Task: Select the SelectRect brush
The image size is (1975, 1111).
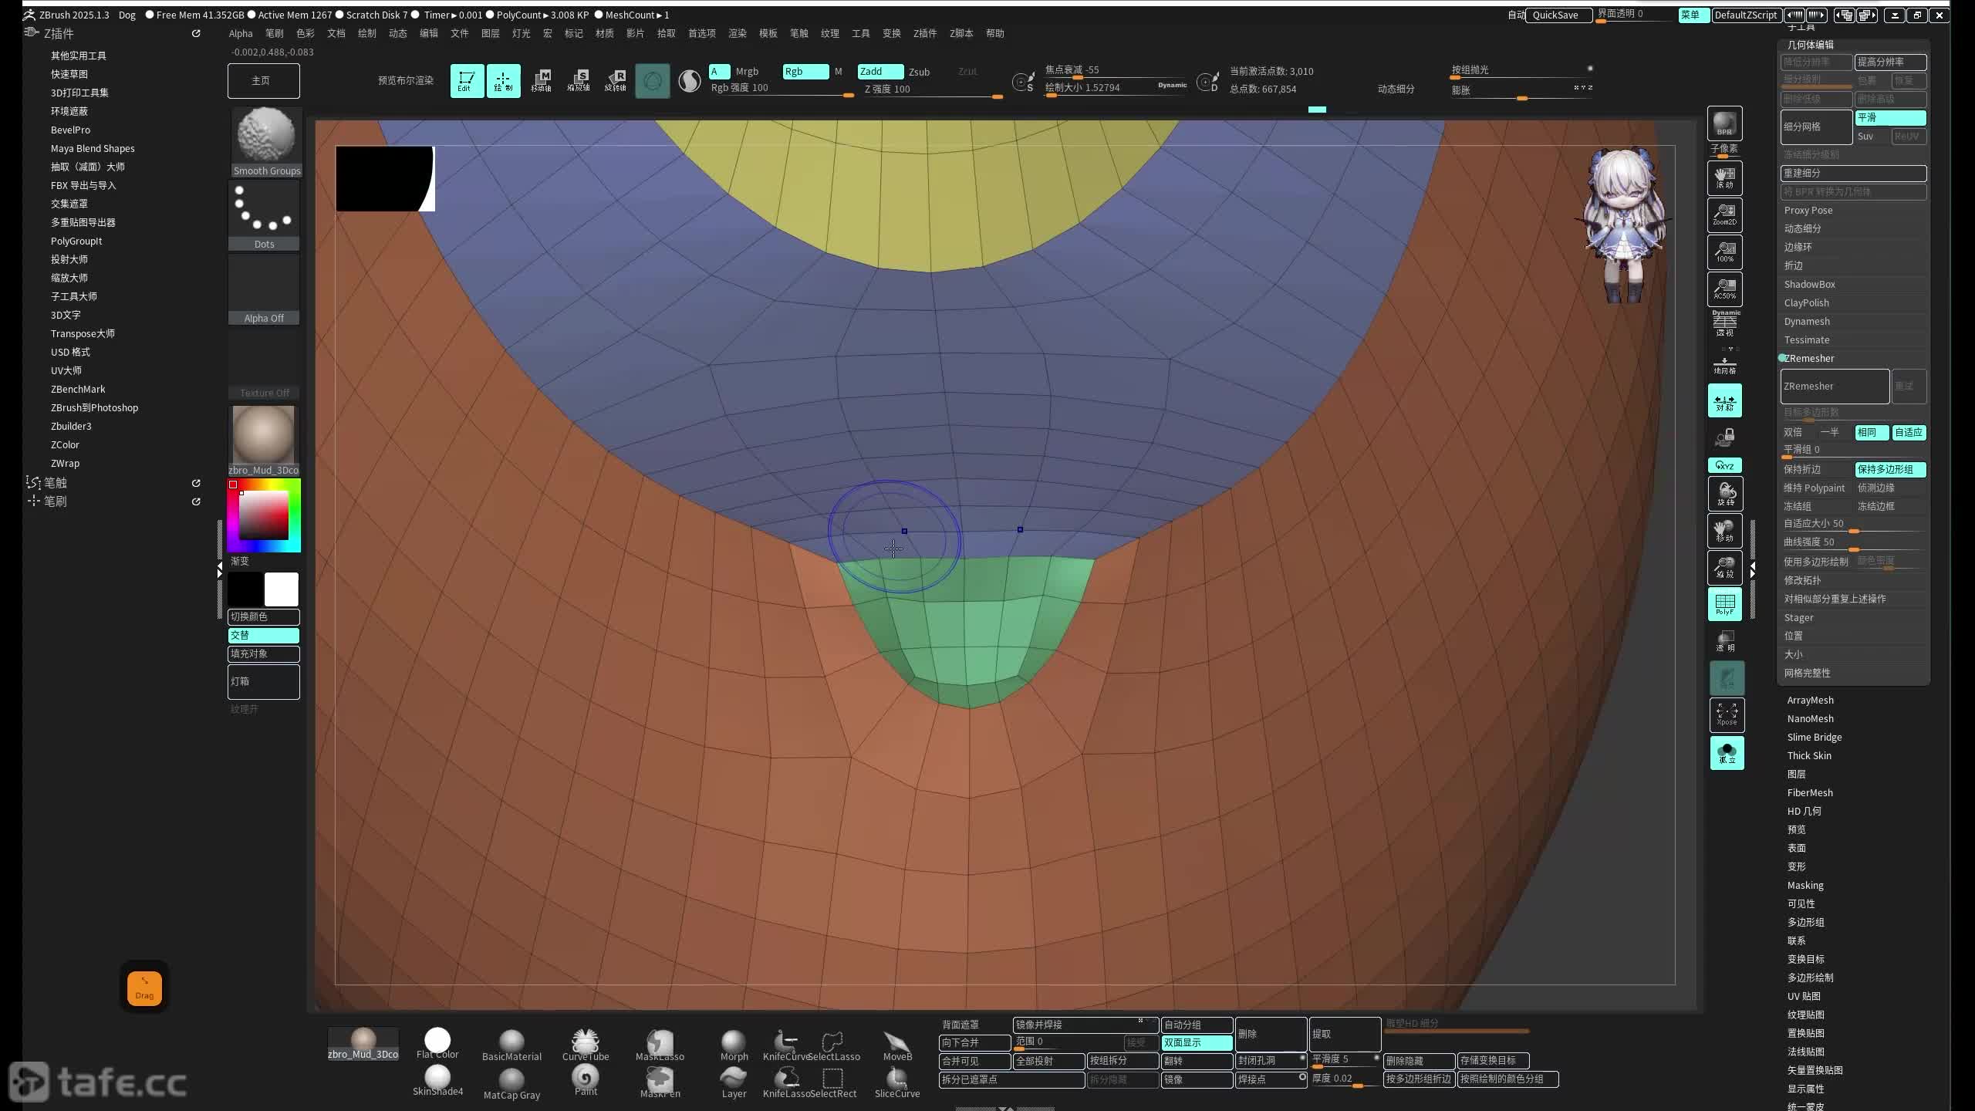Action: coord(833,1082)
